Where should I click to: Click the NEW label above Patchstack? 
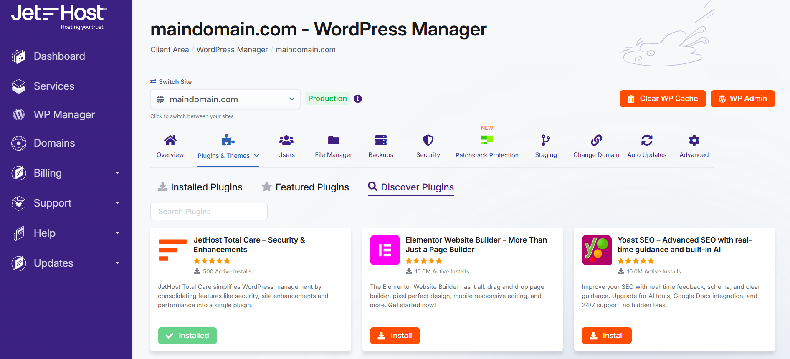pyautogui.click(x=487, y=128)
